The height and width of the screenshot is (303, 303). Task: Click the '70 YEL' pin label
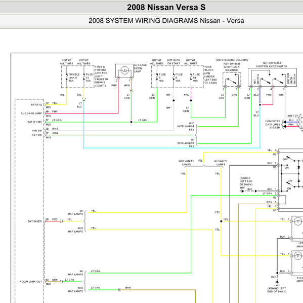pyautogui.click(x=52, y=103)
